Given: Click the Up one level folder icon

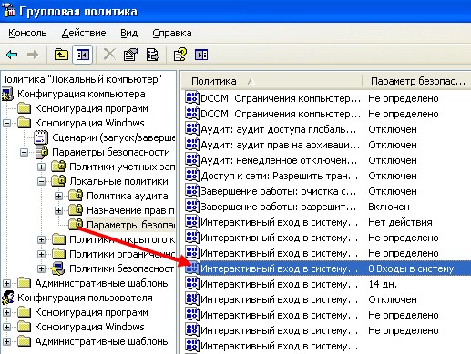Looking at the screenshot, I should pos(61,55).
